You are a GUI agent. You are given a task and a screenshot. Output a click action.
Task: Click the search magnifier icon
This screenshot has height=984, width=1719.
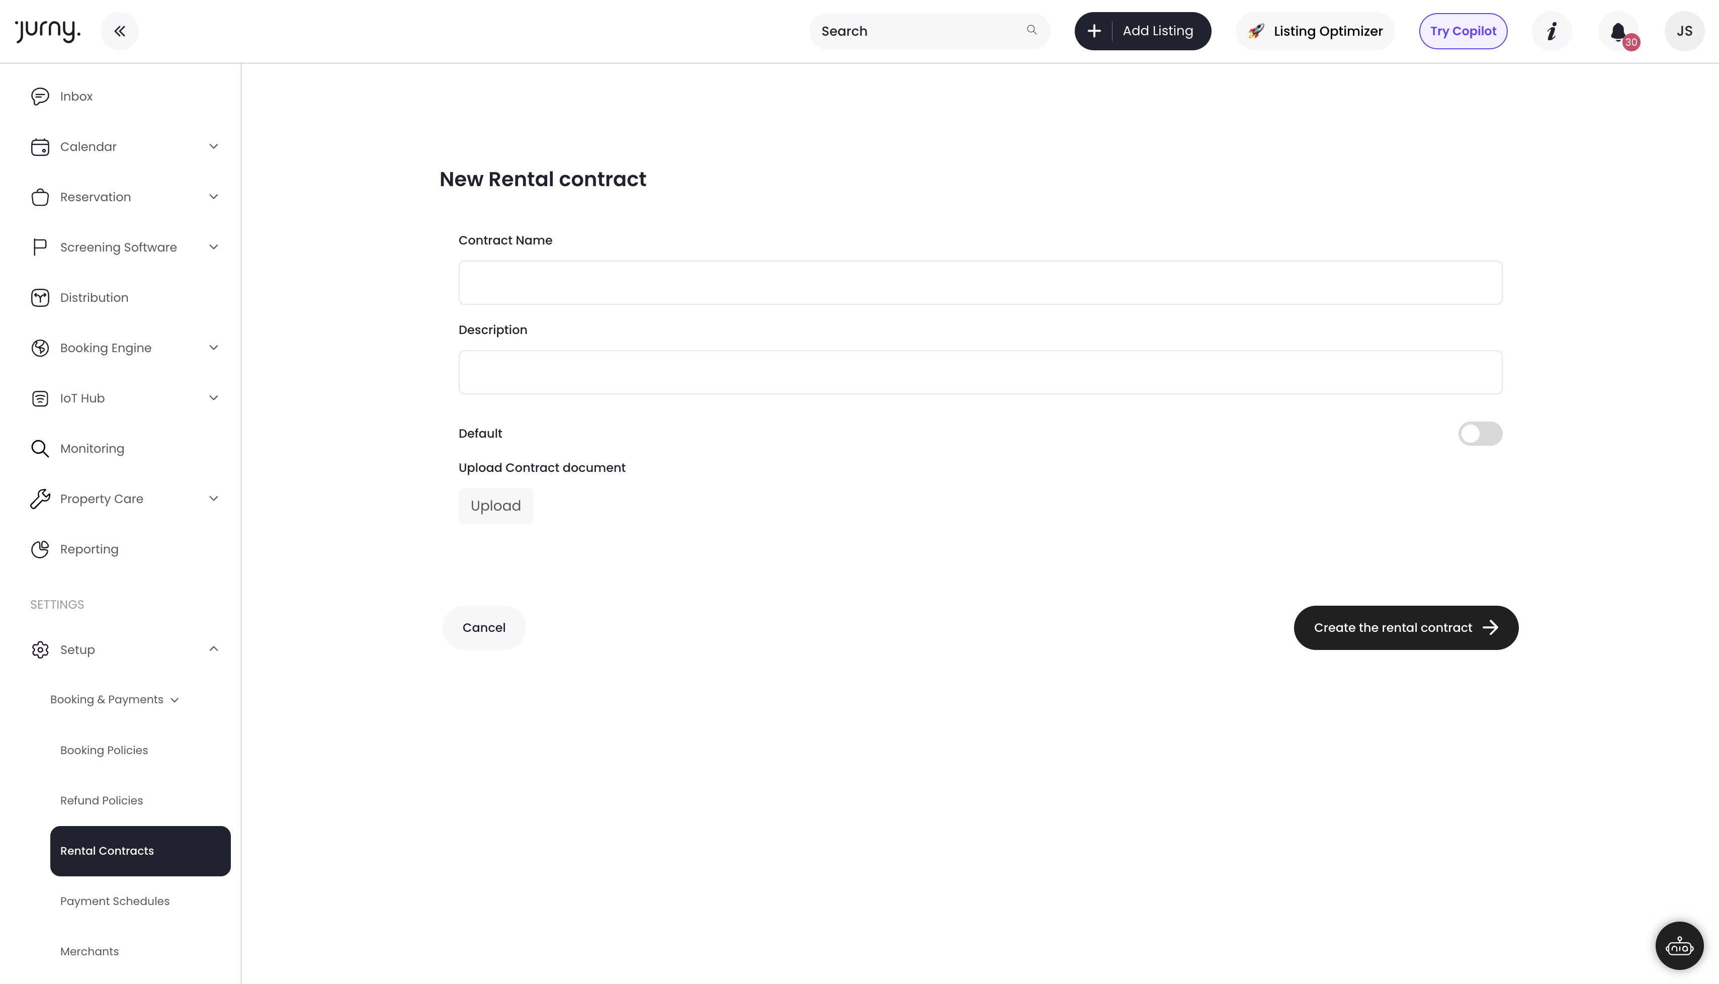click(x=1032, y=30)
